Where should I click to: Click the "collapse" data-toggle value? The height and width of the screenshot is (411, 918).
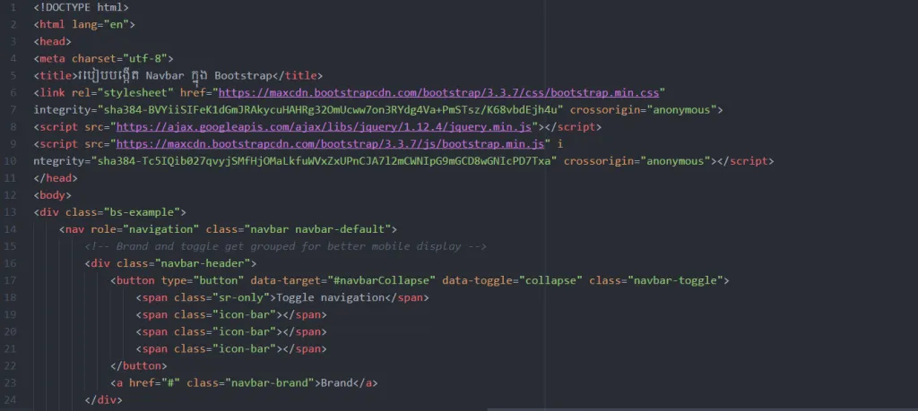551,280
